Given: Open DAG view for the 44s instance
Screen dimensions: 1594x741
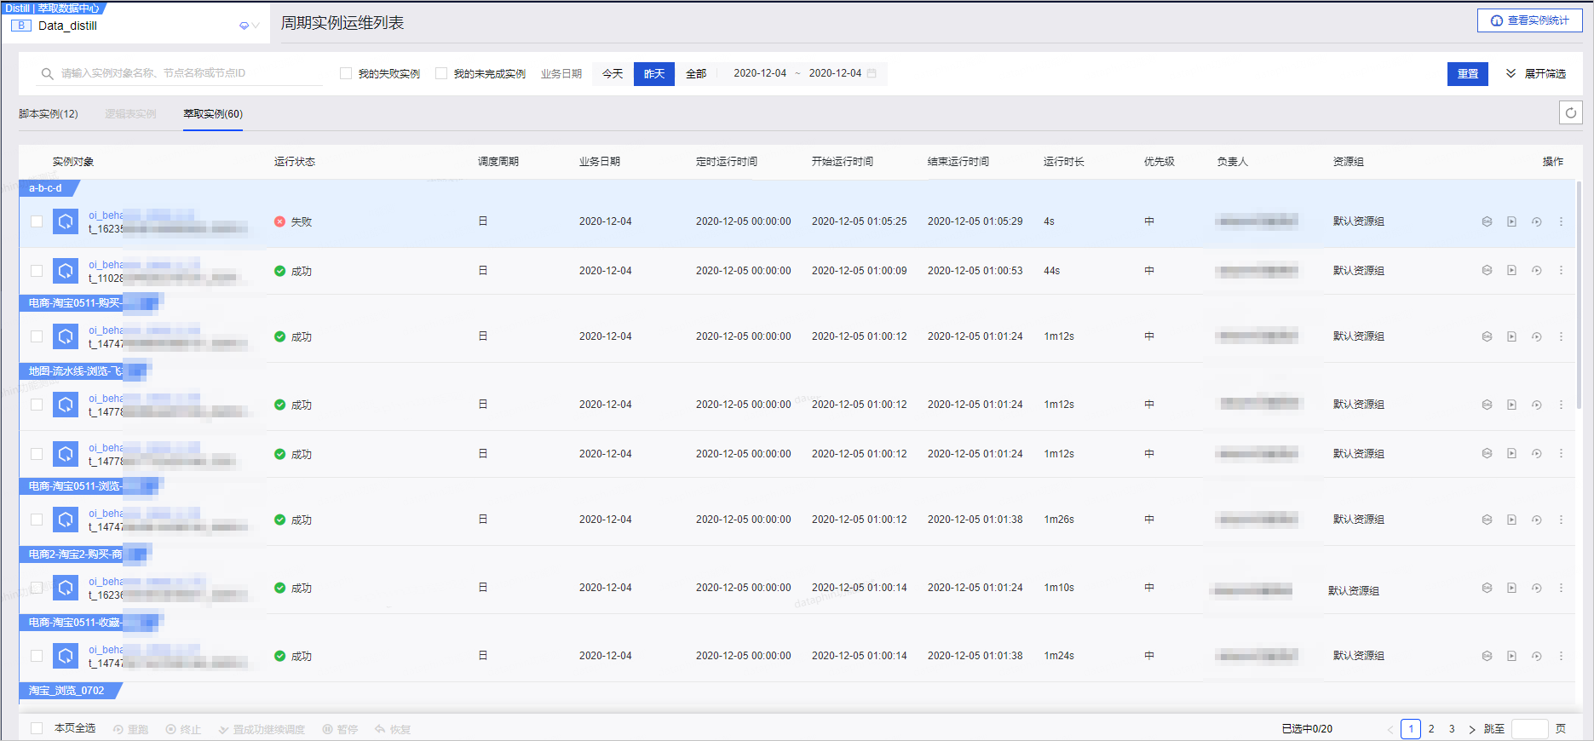Looking at the screenshot, I should (x=1487, y=271).
